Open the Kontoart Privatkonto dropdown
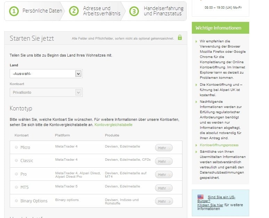 click(46, 92)
